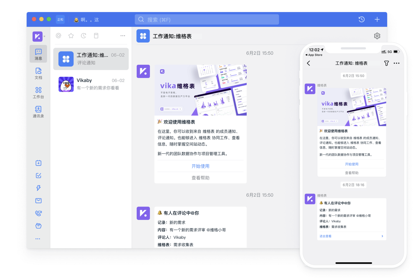Image resolution: width=420 pixels, height=279 pixels.
Task: Tap the vika banner image on phone
Action: (352, 107)
